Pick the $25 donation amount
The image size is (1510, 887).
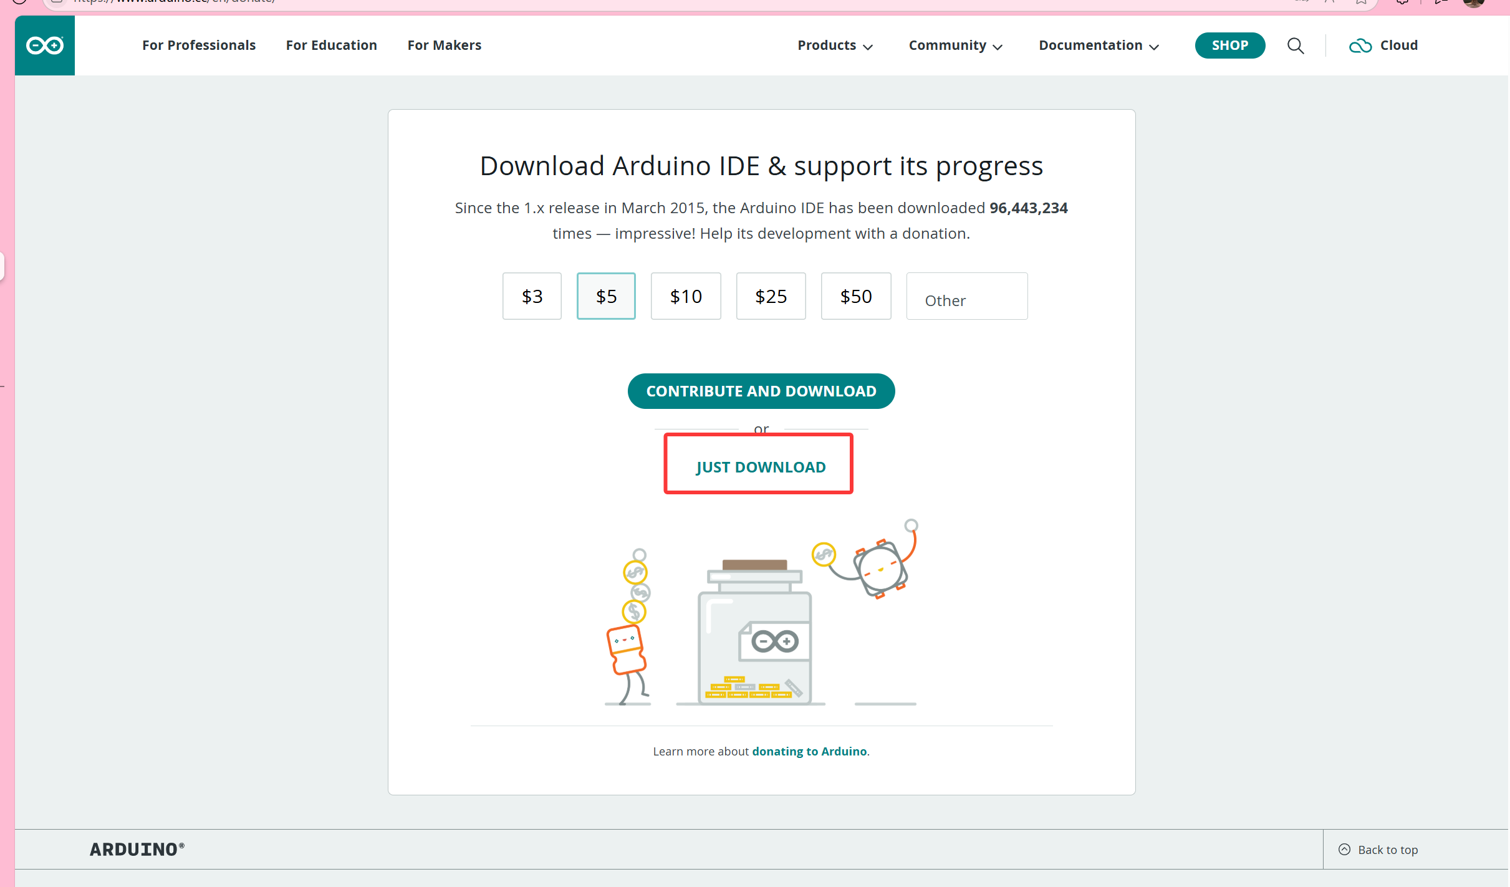[771, 296]
